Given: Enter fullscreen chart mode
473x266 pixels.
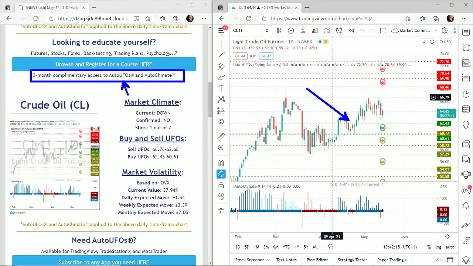Looking at the screenshot, I should click(455, 31).
